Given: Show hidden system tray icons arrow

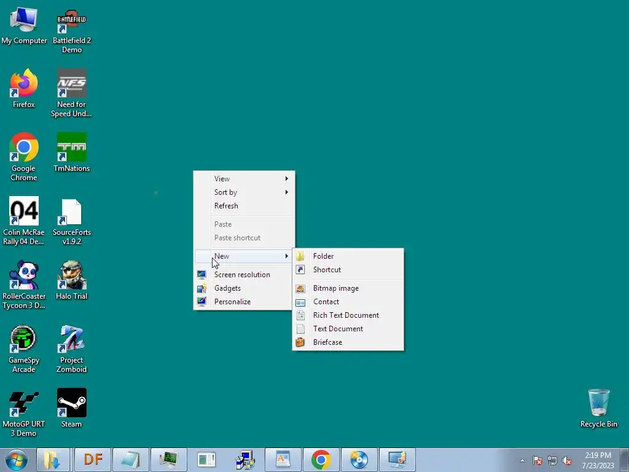Looking at the screenshot, I should (x=522, y=460).
